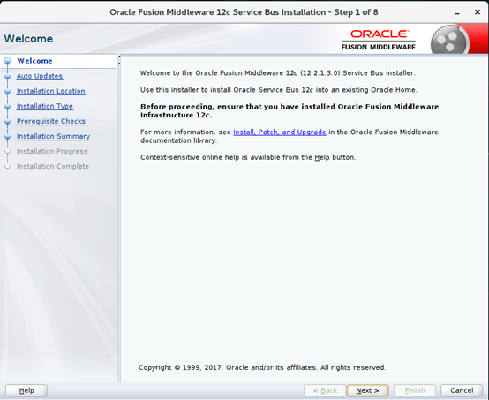Jump to Installation Type step
The height and width of the screenshot is (400, 489).
(45, 106)
